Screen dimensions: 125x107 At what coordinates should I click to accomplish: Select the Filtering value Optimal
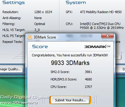40,24
